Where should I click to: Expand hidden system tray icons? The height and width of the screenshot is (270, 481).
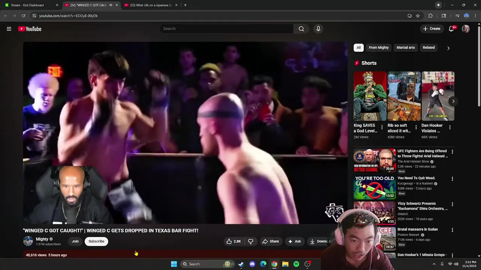click(434, 264)
